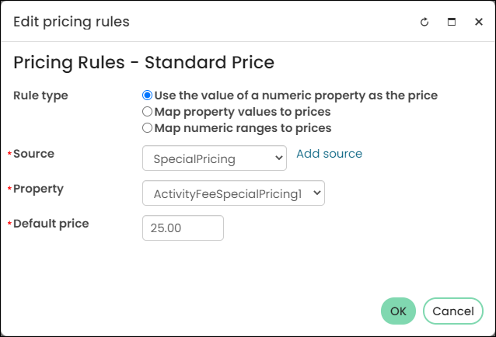The width and height of the screenshot is (496, 337).
Task: Click the Add source link
Action: pos(330,154)
